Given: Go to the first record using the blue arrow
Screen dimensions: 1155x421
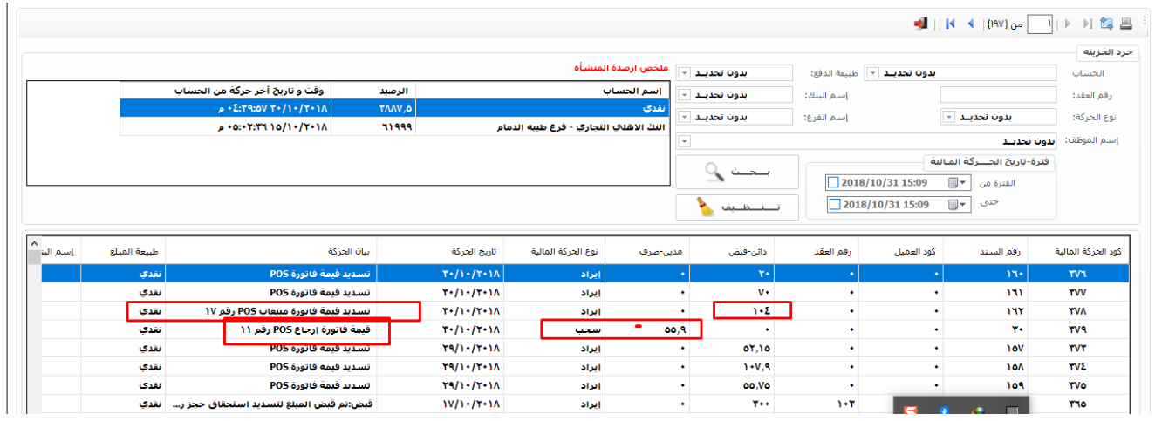Looking at the screenshot, I should click(x=949, y=24).
